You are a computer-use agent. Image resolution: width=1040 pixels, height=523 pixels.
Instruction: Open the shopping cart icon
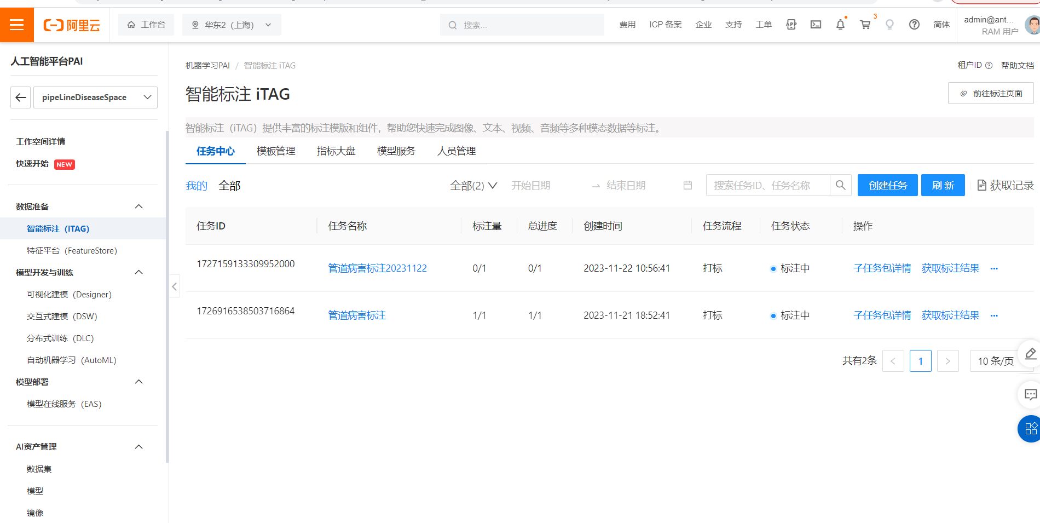[865, 25]
